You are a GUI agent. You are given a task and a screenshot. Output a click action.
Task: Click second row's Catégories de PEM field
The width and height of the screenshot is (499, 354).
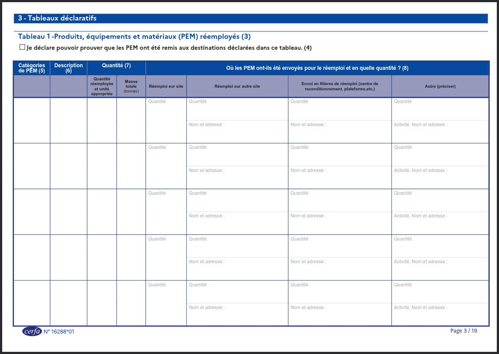pos(32,166)
